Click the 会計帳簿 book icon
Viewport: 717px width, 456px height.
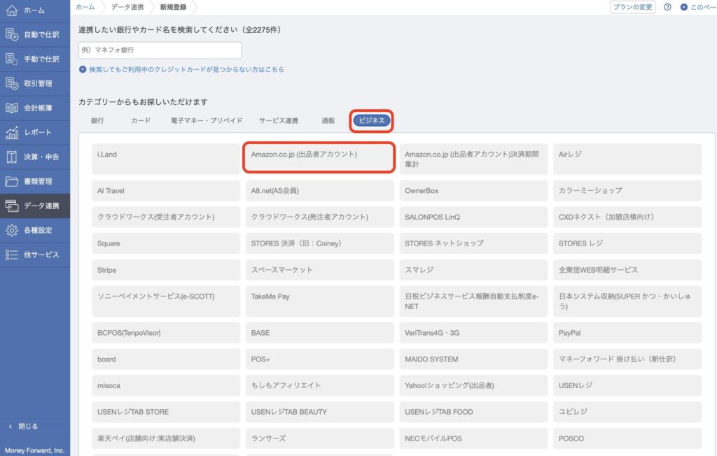pyautogui.click(x=12, y=108)
